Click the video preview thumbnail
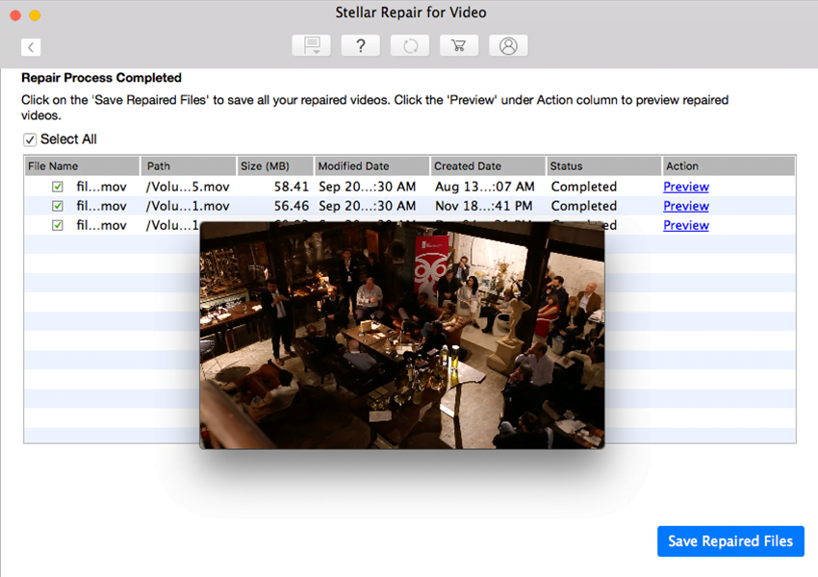818x577 pixels. [x=401, y=335]
